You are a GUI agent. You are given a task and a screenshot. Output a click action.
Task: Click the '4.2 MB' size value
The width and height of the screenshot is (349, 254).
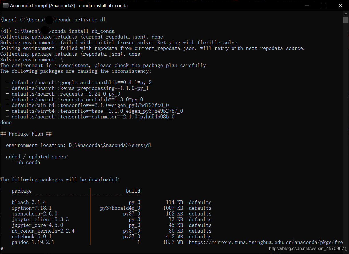click(174, 237)
